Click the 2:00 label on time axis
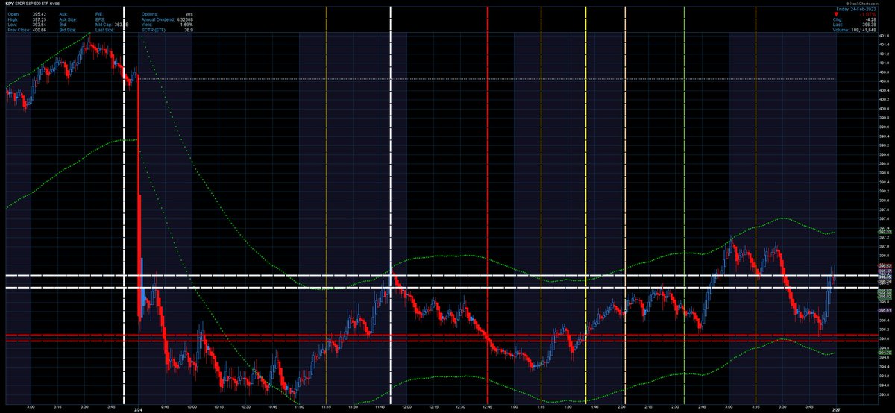Screen dimensions: 895x413 (622, 409)
